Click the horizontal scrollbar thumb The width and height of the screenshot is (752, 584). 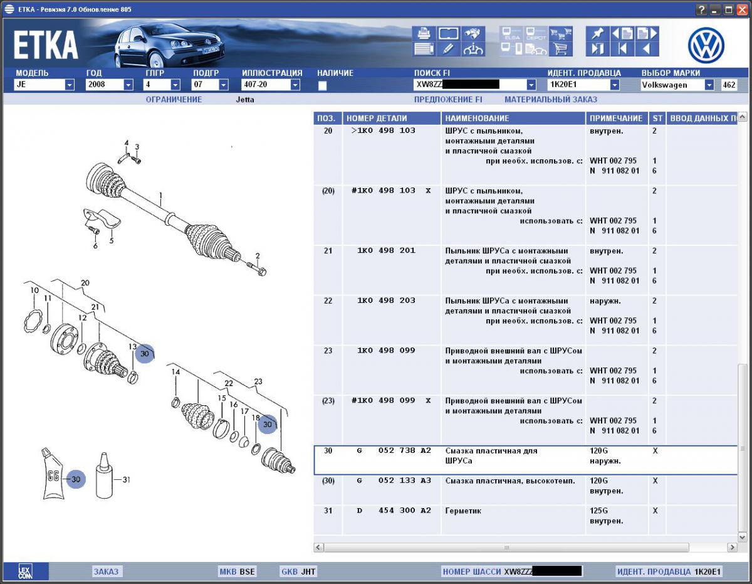(x=506, y=548)
